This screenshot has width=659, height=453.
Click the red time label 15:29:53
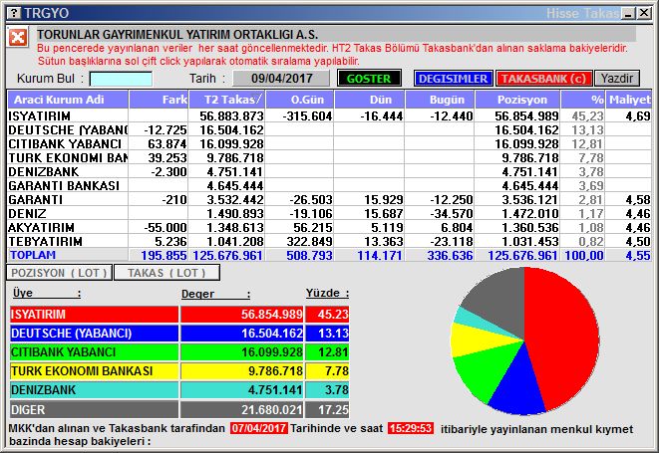(x=411, y=428)
